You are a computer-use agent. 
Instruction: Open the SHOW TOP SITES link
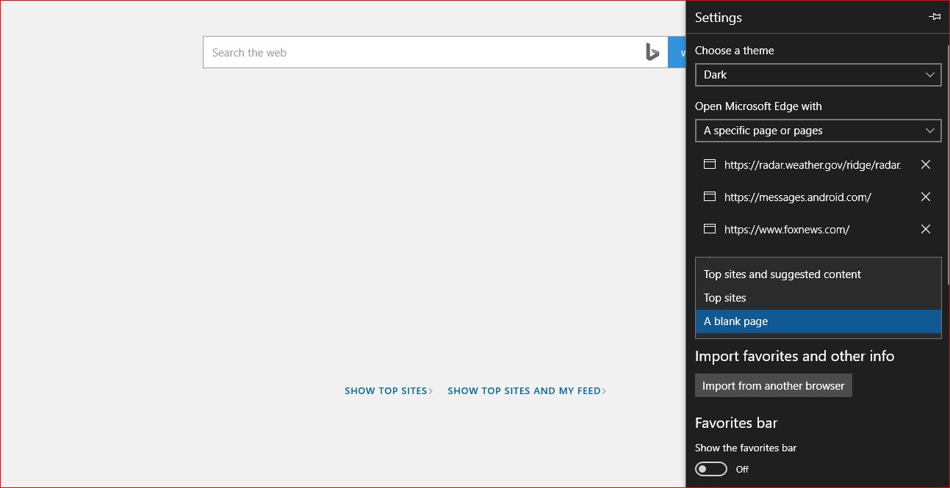[389, 391]
